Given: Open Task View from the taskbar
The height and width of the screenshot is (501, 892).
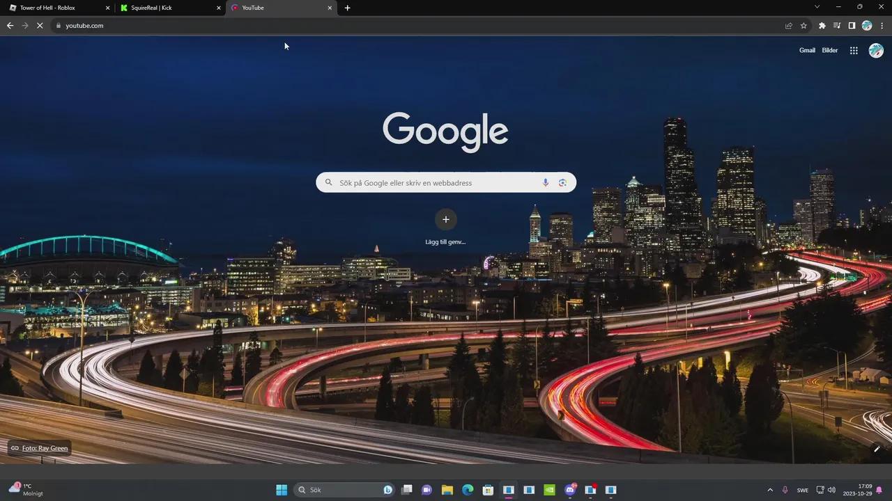Looking at the screenshot, I should tap(407, 489).
